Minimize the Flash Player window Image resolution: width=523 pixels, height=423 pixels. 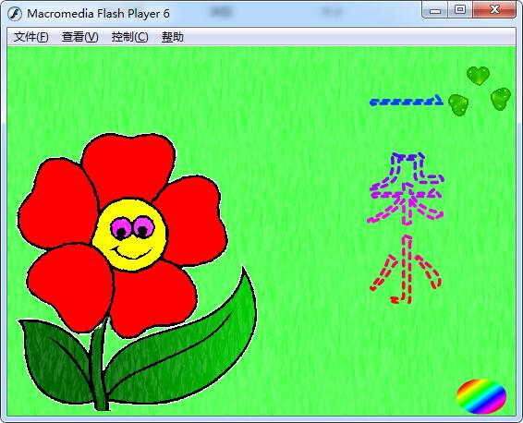coord(435,10)
